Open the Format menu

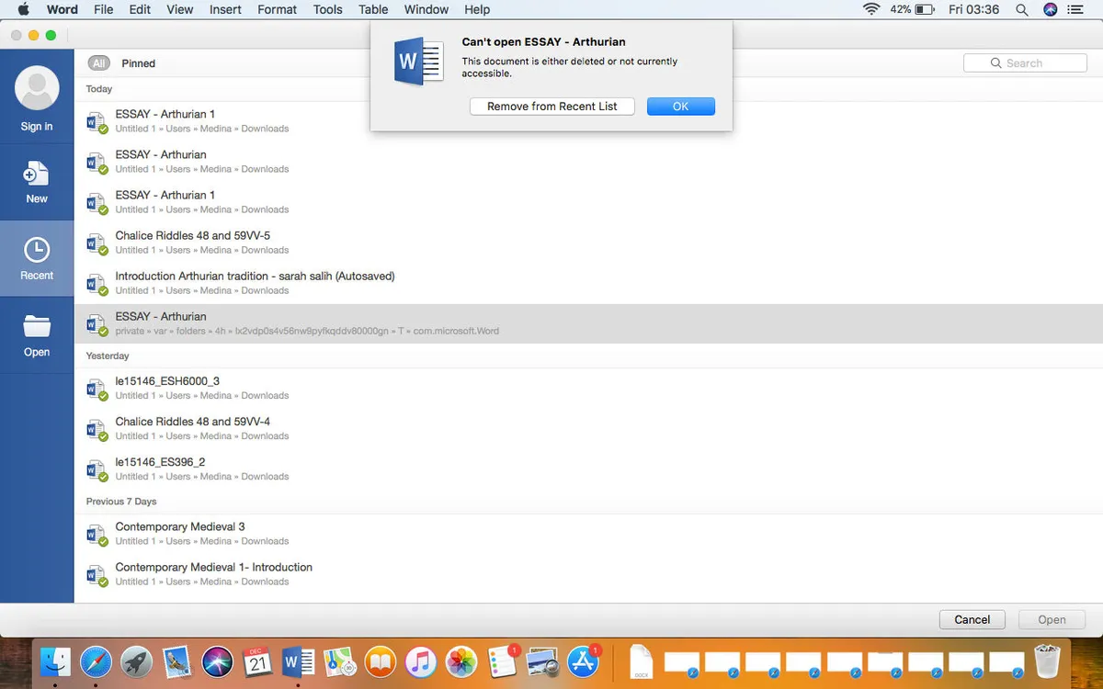point(278,9)
